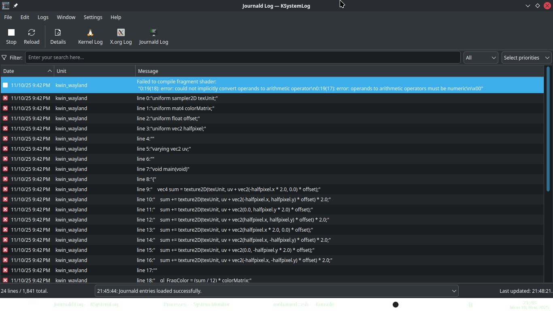Switch to the Kernel Log penguin icon
This screenshot has width=553, height=311.
90,33
